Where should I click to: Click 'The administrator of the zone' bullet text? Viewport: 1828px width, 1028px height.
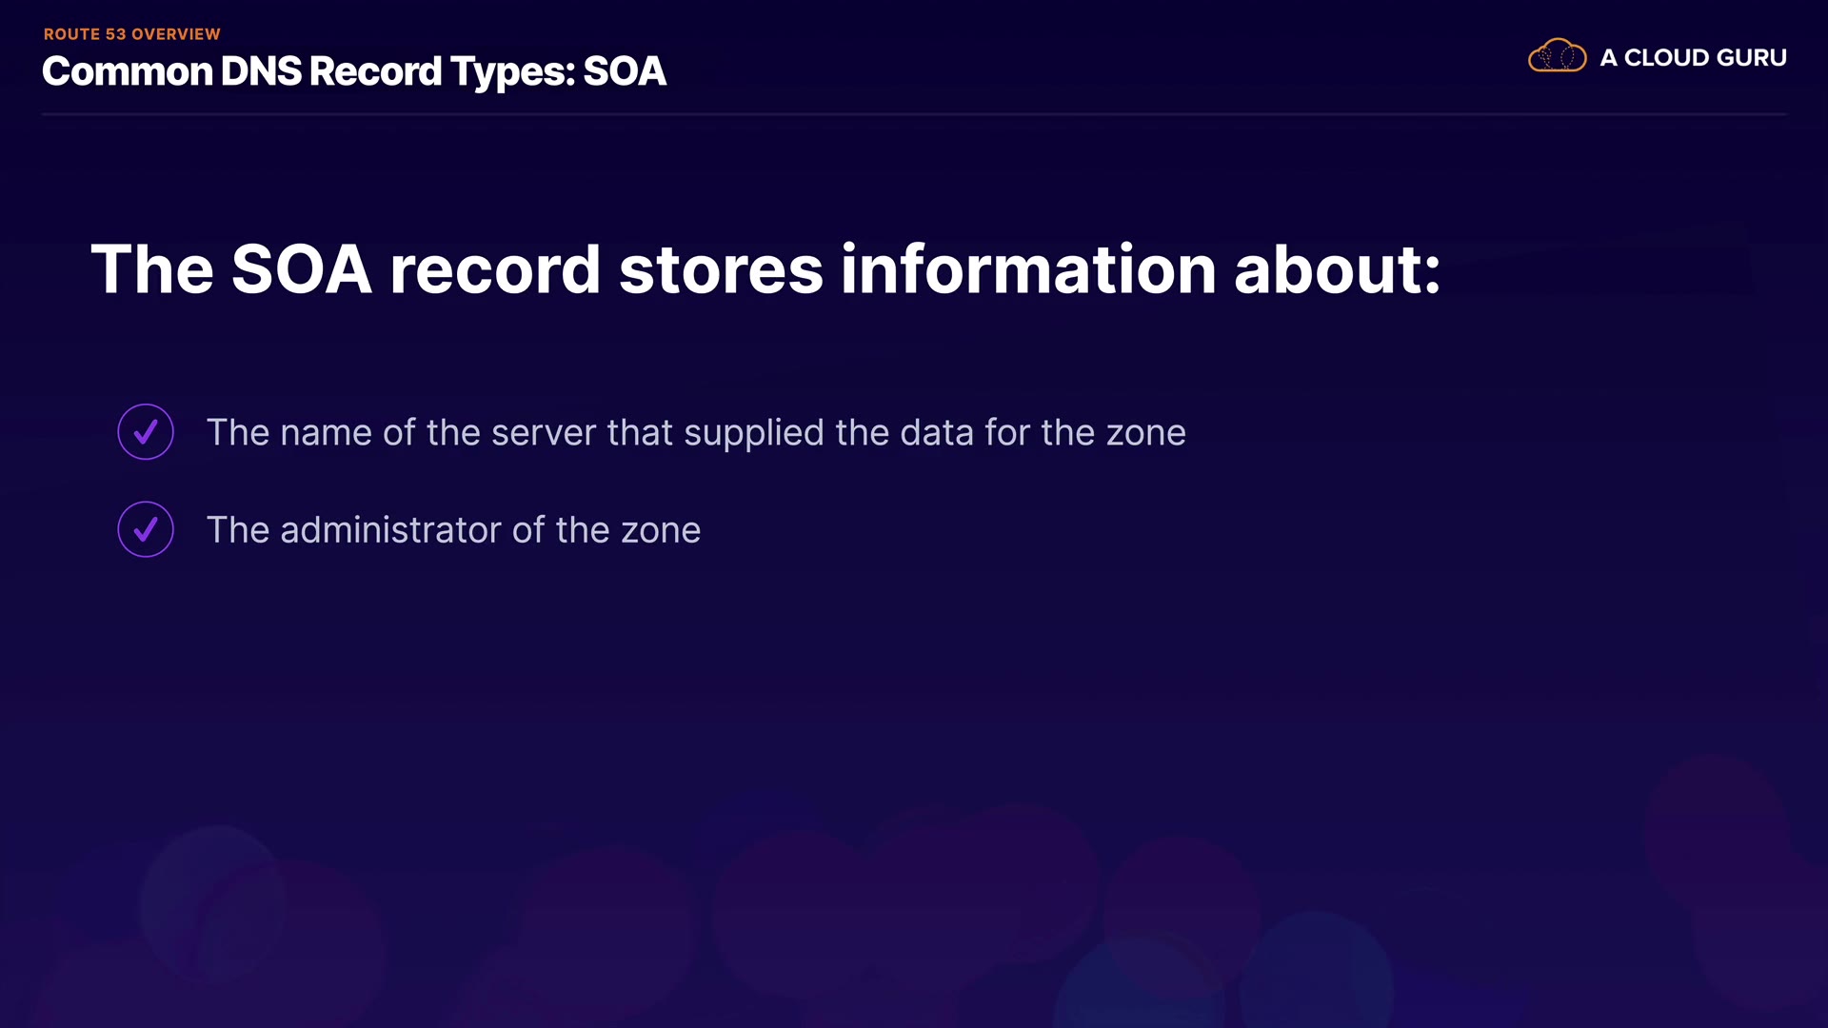coord(453,530)
